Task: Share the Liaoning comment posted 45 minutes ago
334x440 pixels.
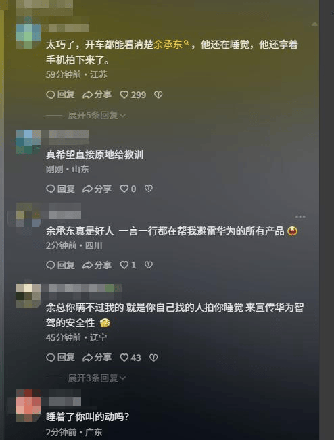Action: click(x=97, y=358)
